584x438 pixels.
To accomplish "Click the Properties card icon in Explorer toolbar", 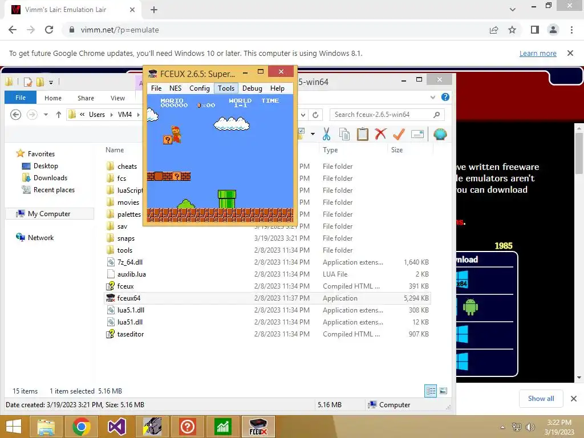I will click(417, 134).
